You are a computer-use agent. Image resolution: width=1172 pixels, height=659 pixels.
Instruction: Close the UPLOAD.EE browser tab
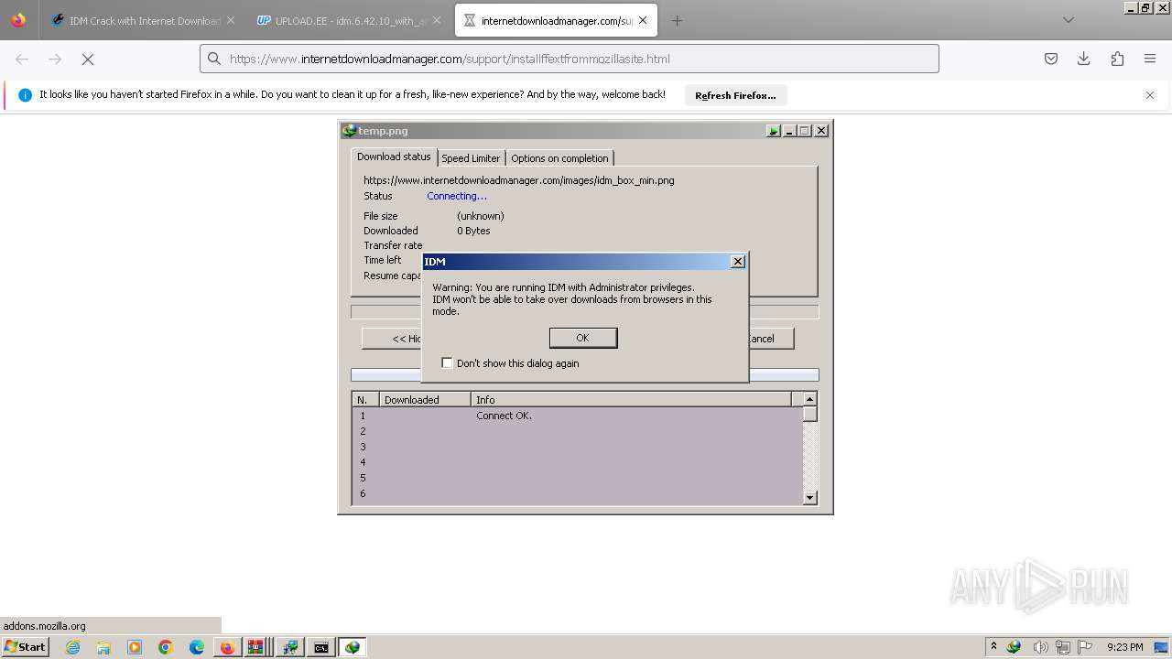[x=436, y=20]
